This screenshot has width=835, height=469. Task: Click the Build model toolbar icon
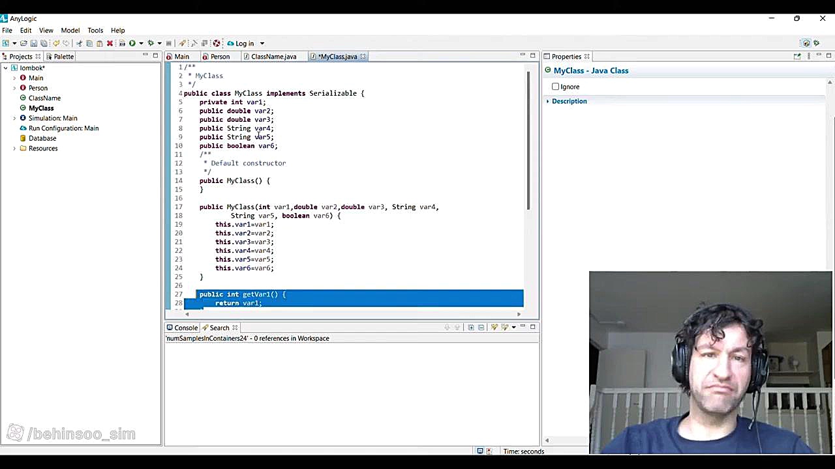[122, 44]
